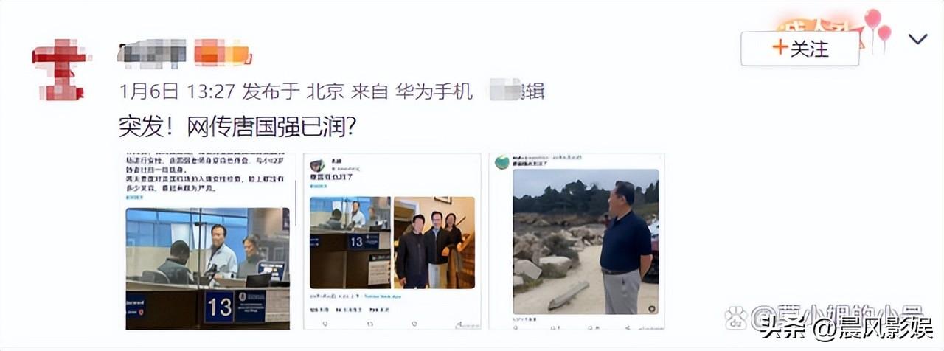Viewport: 944px width, 351px height.
Task: Open the post timestamp 1月6日 13:27
Action: [x=177, y=91]
